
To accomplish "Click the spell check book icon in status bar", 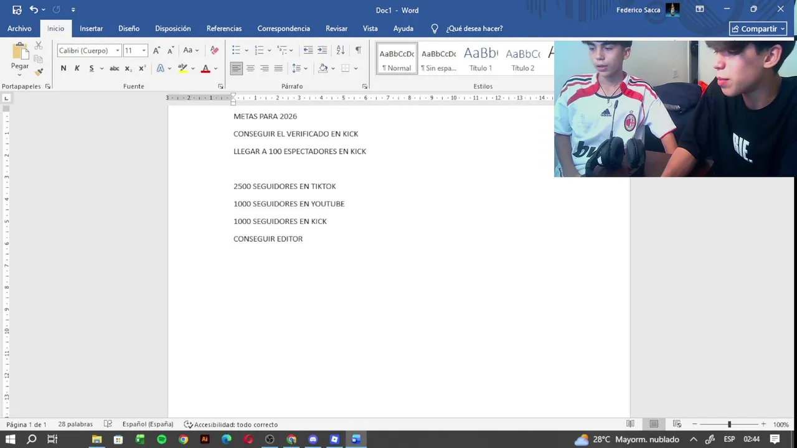I will 108,424.
